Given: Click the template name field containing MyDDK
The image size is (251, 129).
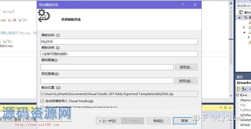Looking at the screenshot, I should click(x=119, y=41).
